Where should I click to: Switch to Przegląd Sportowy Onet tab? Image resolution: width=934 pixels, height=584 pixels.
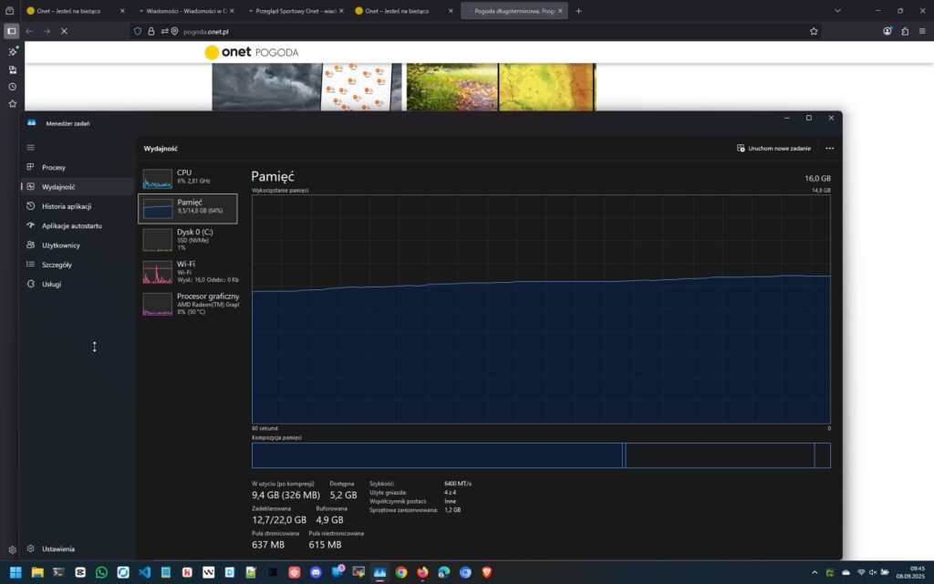292,11
